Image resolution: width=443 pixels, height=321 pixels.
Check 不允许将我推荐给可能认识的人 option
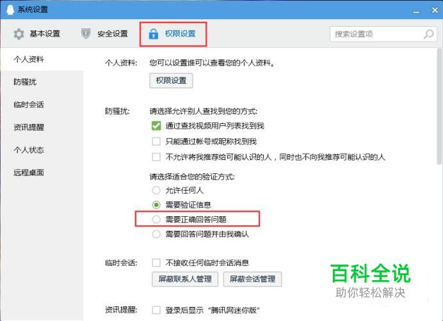pos(156,157)
